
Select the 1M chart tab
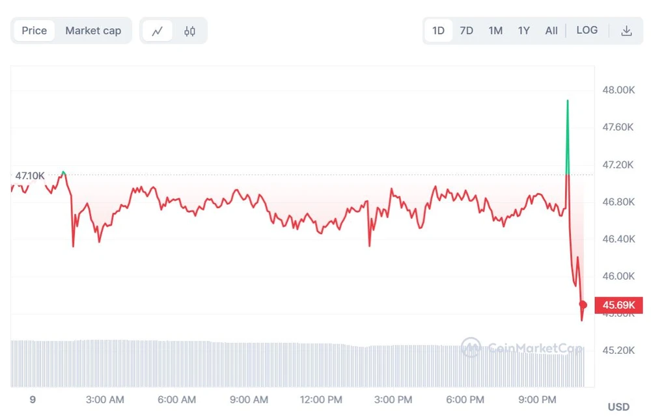(x=495, y=30)
